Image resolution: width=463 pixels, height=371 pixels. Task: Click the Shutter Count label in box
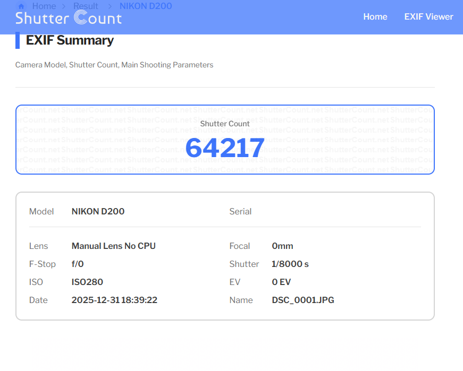pyautogui.click(x=225, y=124)
